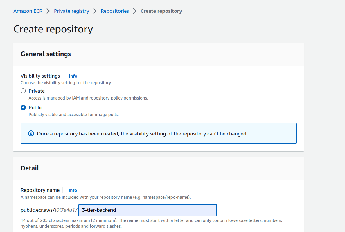Select the Private visibility radio button
Viewport: 345px width, 232px height.
tap(23, 91)
